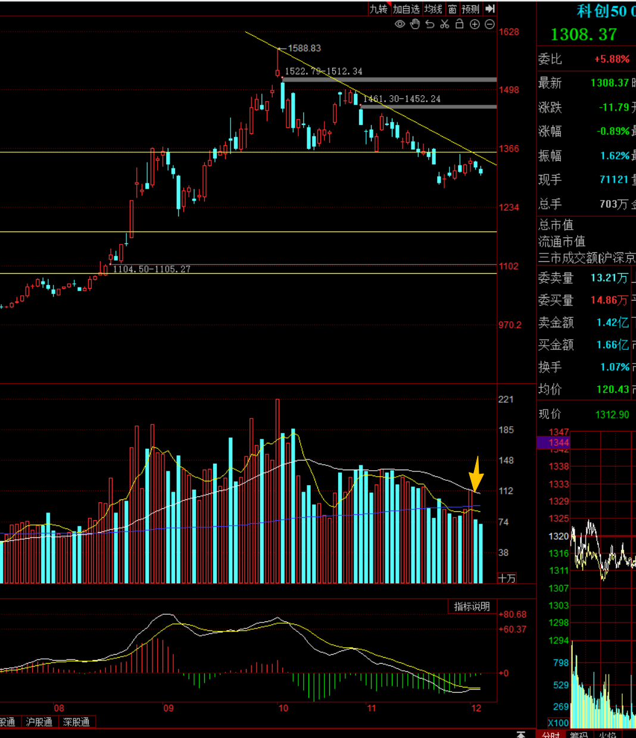Click the undo arrow icon

click(430, 24)
